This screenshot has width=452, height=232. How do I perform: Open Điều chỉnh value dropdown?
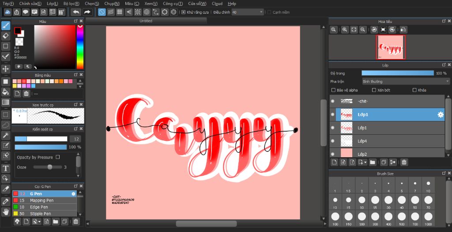click(248, 12)
